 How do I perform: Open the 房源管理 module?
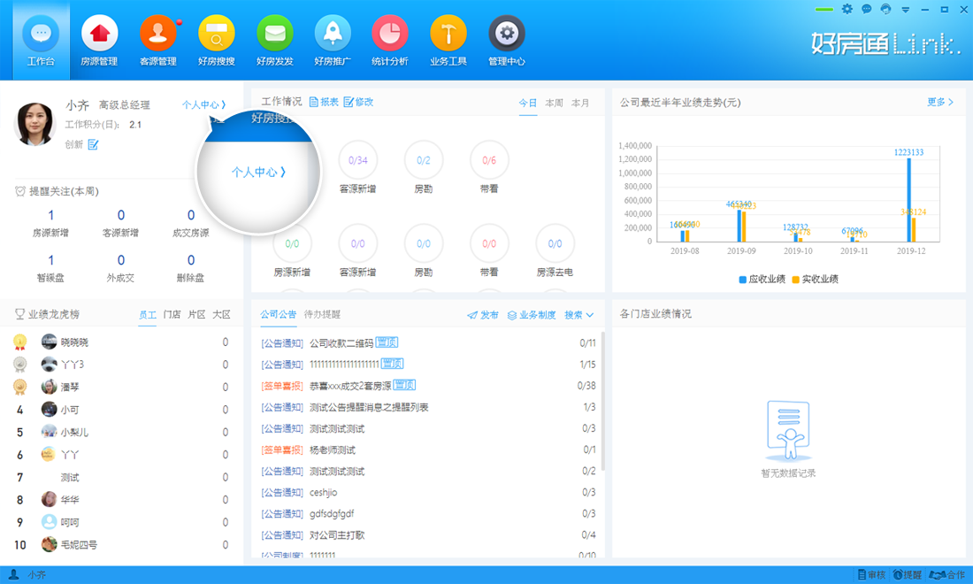[99, 40]
